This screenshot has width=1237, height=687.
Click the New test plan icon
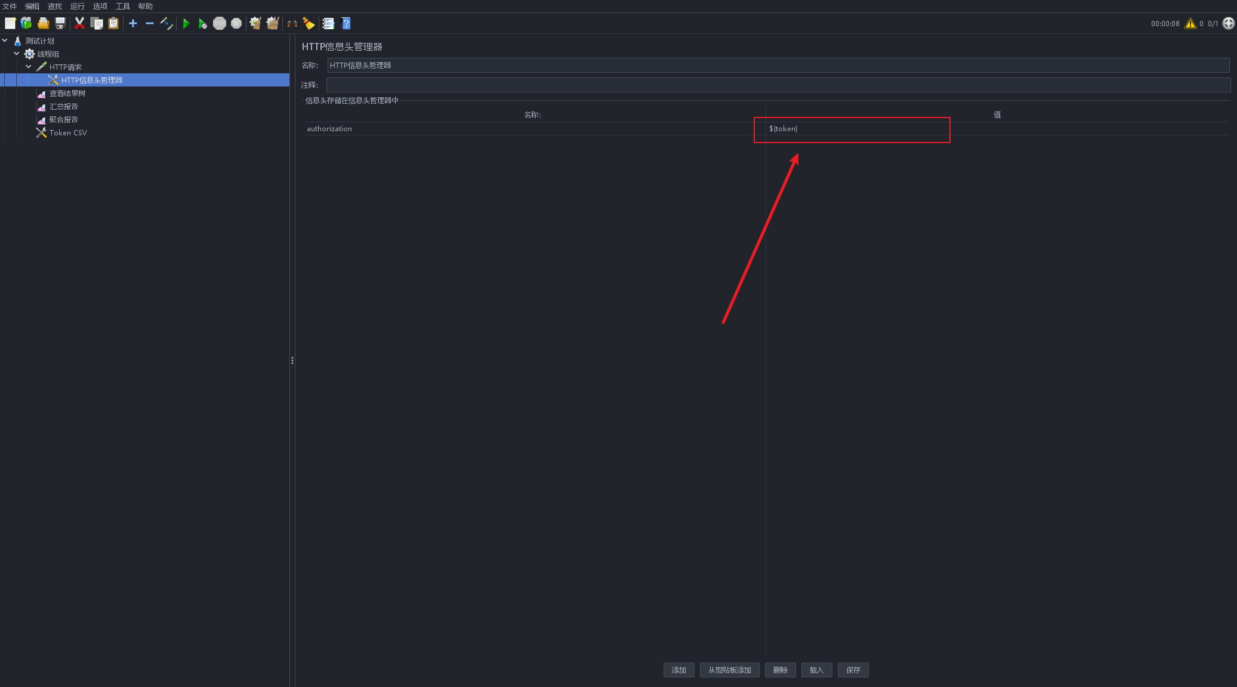click(x=10, y=23)
